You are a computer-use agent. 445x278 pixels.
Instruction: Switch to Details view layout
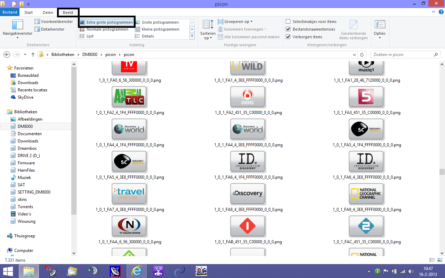tap(145, 36)
